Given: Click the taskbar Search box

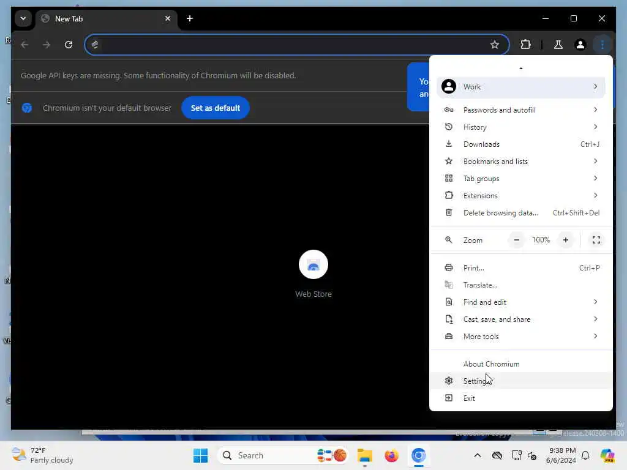Looking at the screenshot, I should point(283,455).
